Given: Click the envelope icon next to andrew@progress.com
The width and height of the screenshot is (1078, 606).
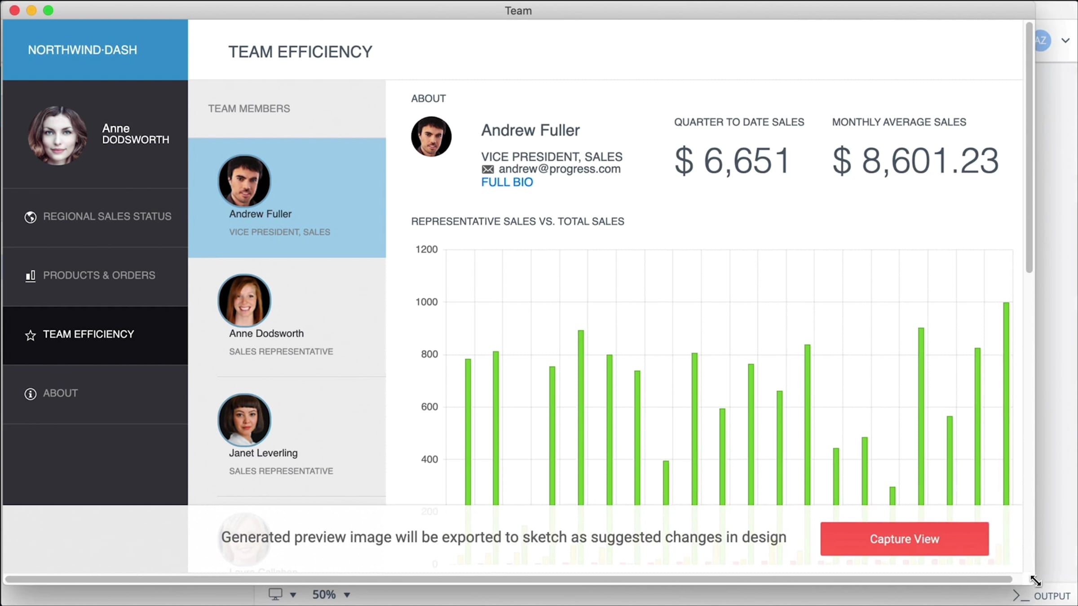Looking at the screenshot, I should 487,169.
